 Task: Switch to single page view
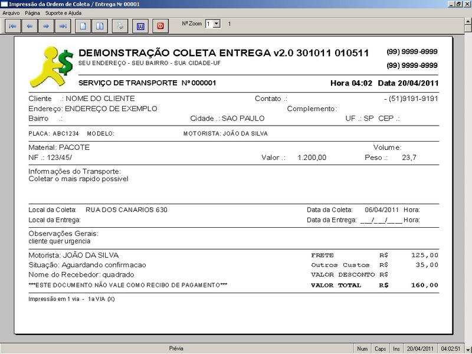(x=84, y=26)
